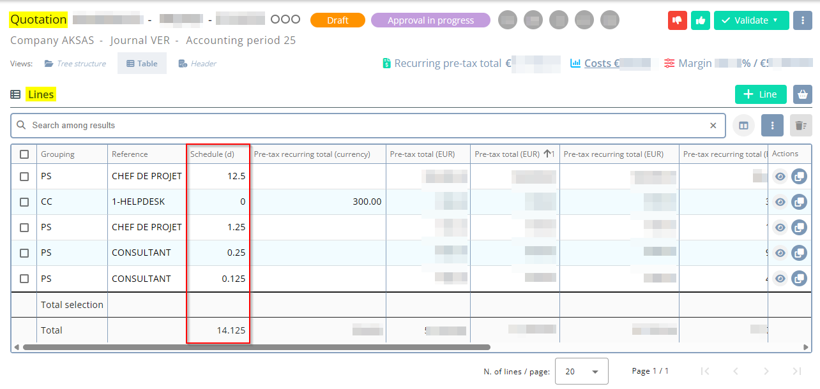The width and height of the screenshot is (820, 389).
Task: Switch to Tree structure view
Action: (x=75, y=64)
